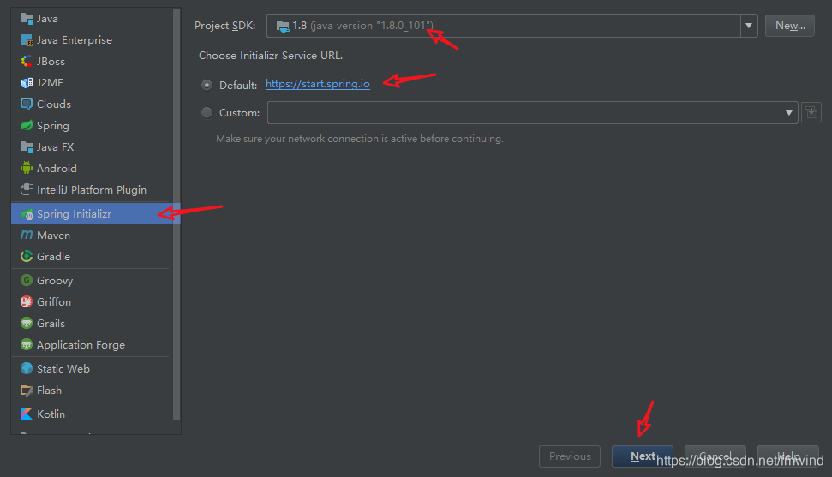Select Griffon in the project list
Image resolution: width=832 pixels, height=477 pixels.
point(90,302)
